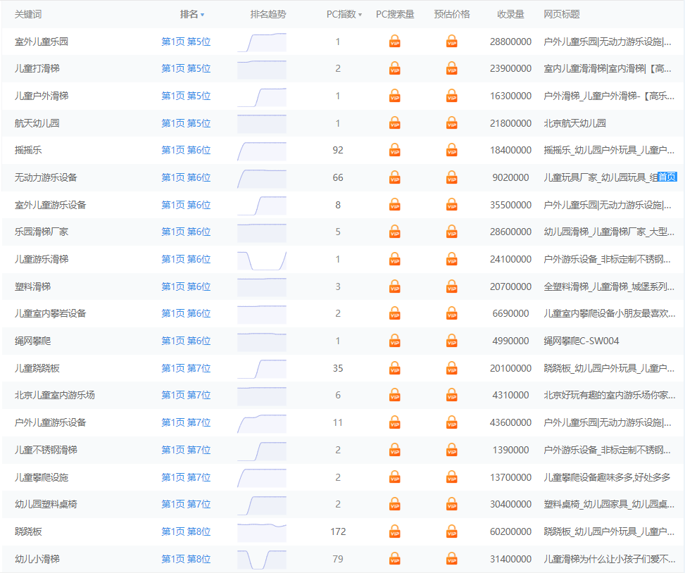Select keyword 北京儿童室内游乐场
The image size is (685, 573).
point(55,395)
